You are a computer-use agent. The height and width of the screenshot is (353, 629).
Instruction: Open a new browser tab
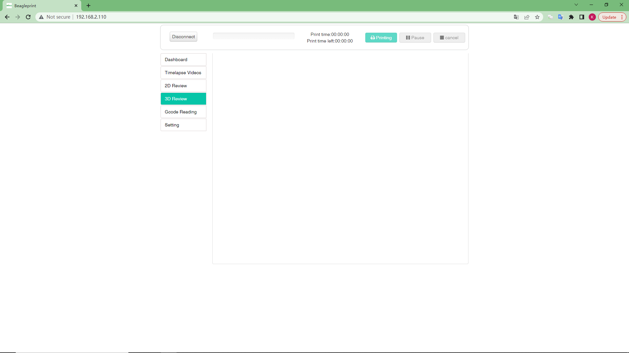click(88, 6)
